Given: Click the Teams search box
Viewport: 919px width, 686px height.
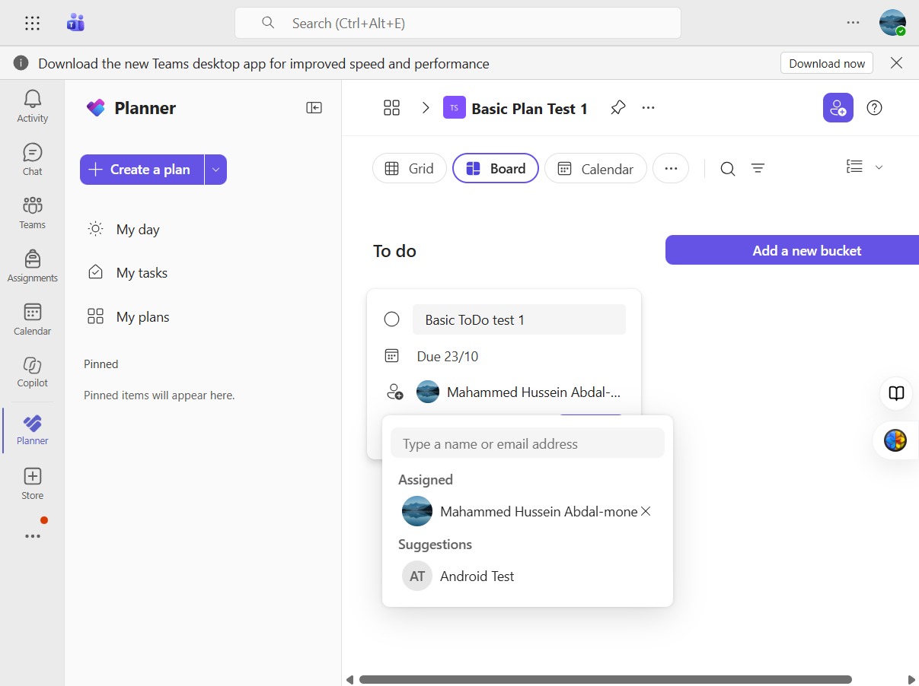Looking at the screenshot, I should [x=458, y=23].
